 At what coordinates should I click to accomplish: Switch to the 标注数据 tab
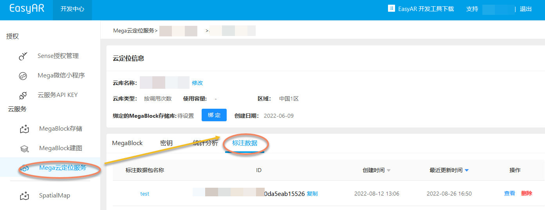(245, 143)
